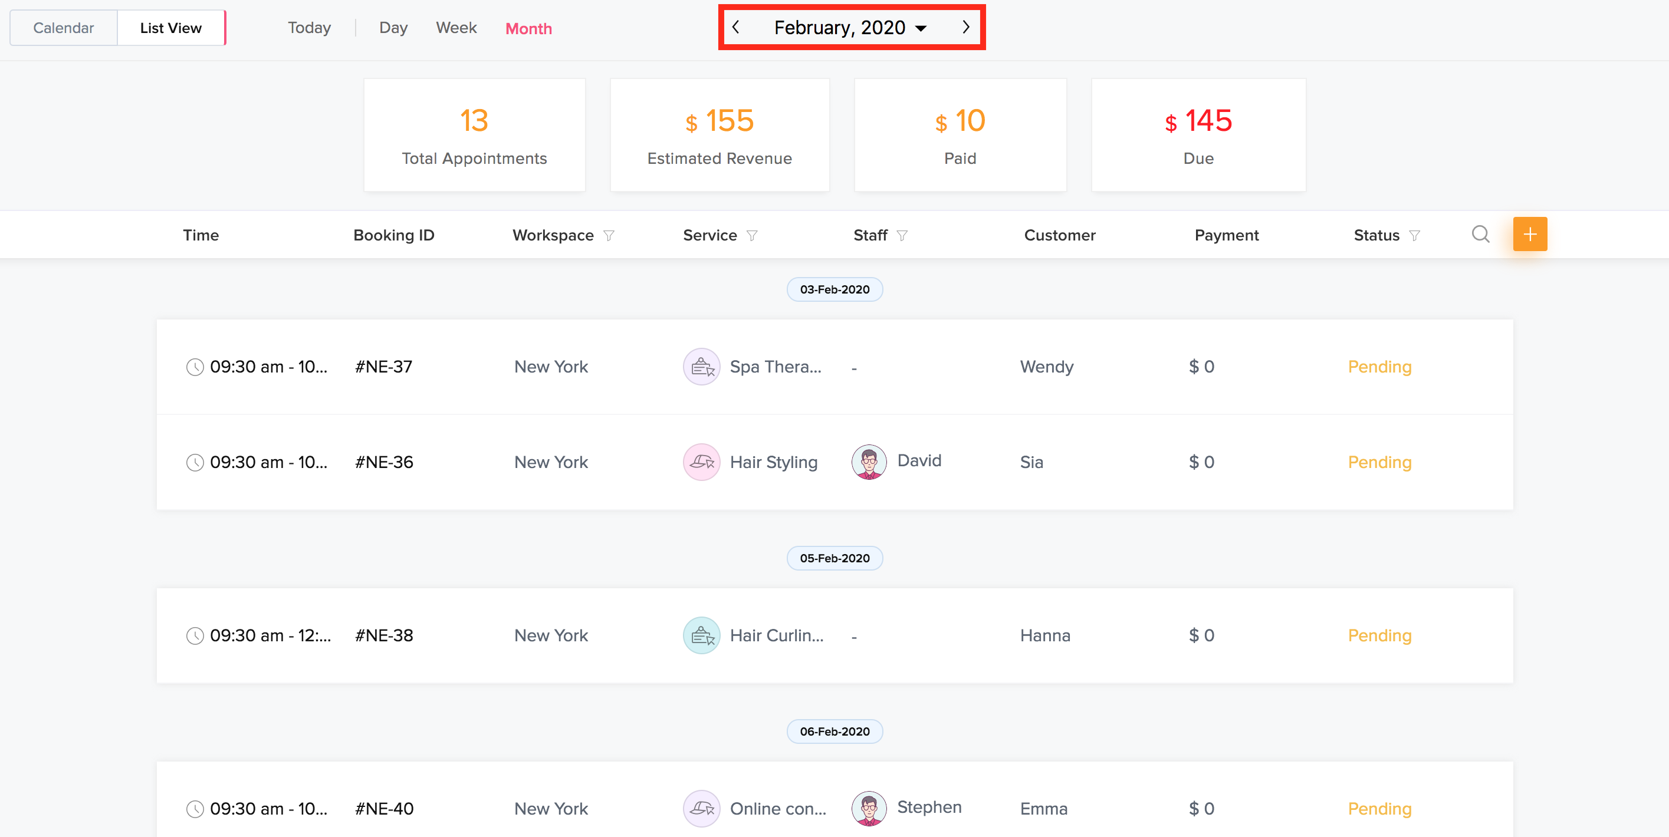Viewport: 1669px width, 837px height.
Task: Switch to Calendar view
Action: 64,28
